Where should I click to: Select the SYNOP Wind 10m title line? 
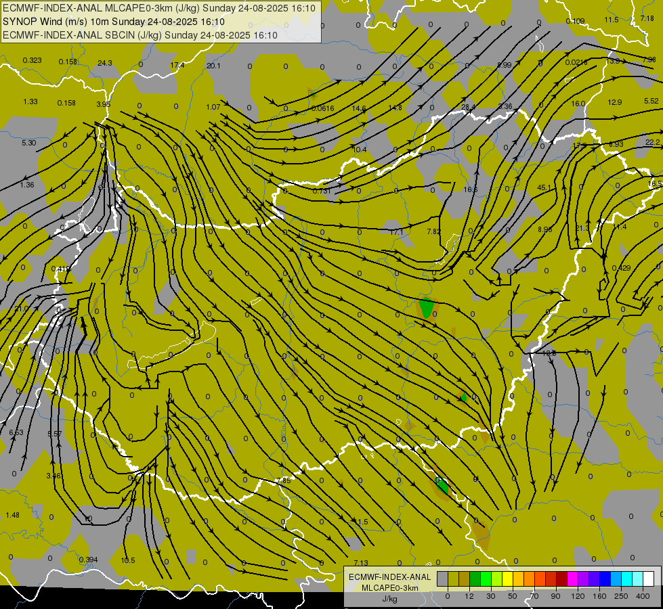(x=114, y=22)
